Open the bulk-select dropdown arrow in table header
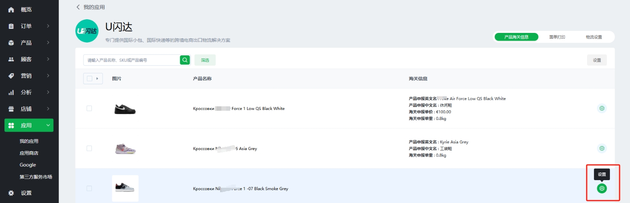Viewport: 630px width, 203px height. 97,79
